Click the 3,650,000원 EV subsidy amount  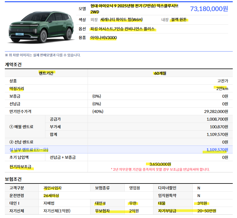[x=160, y=164]
